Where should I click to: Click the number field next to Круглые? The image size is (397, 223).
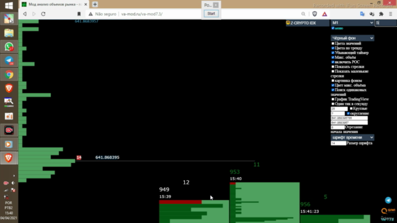(x=339, y=109)
